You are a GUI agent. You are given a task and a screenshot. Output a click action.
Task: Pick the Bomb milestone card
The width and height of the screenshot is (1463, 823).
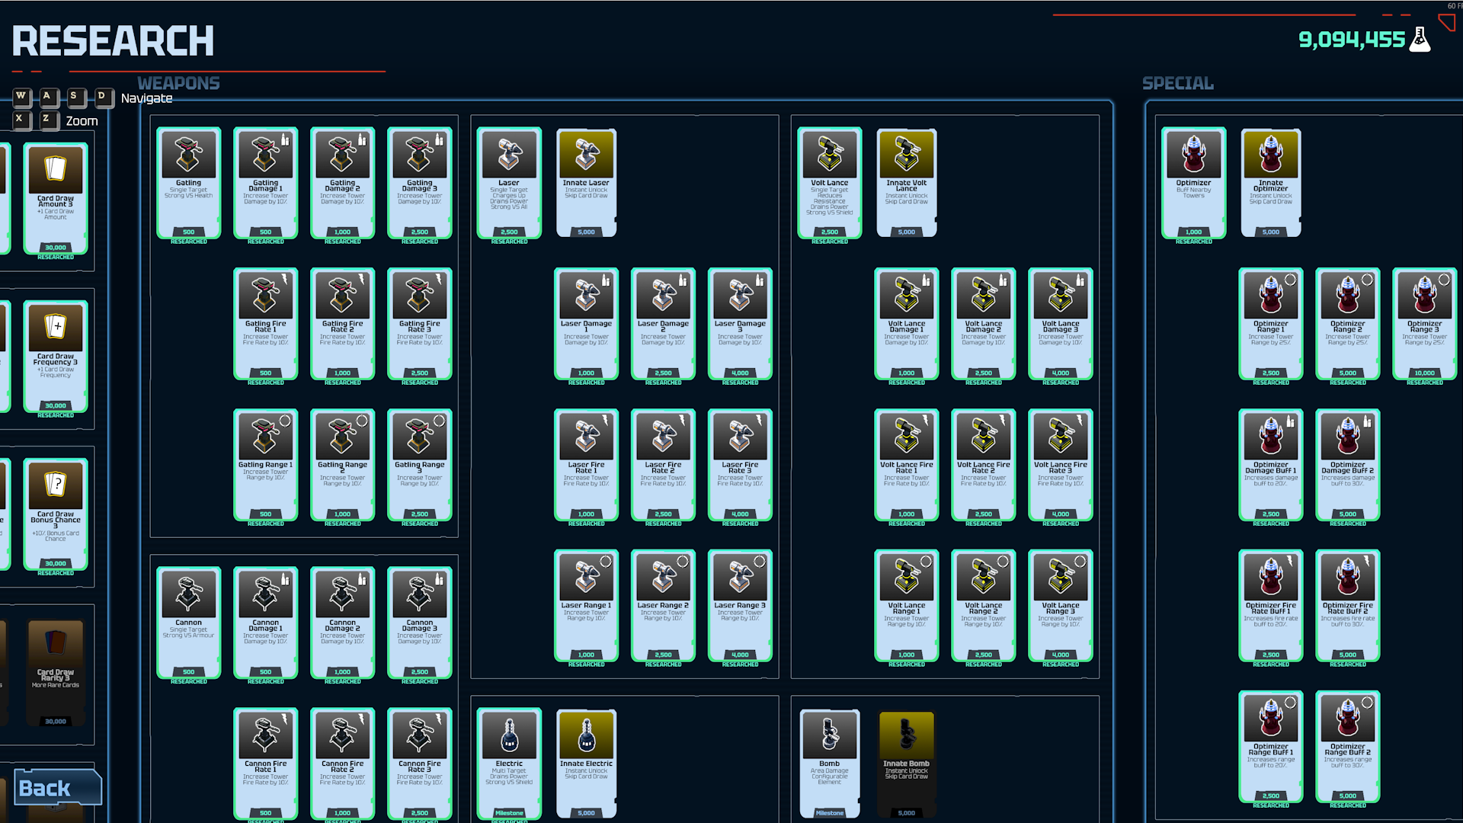pyautogui.click(x=830, y=764)
